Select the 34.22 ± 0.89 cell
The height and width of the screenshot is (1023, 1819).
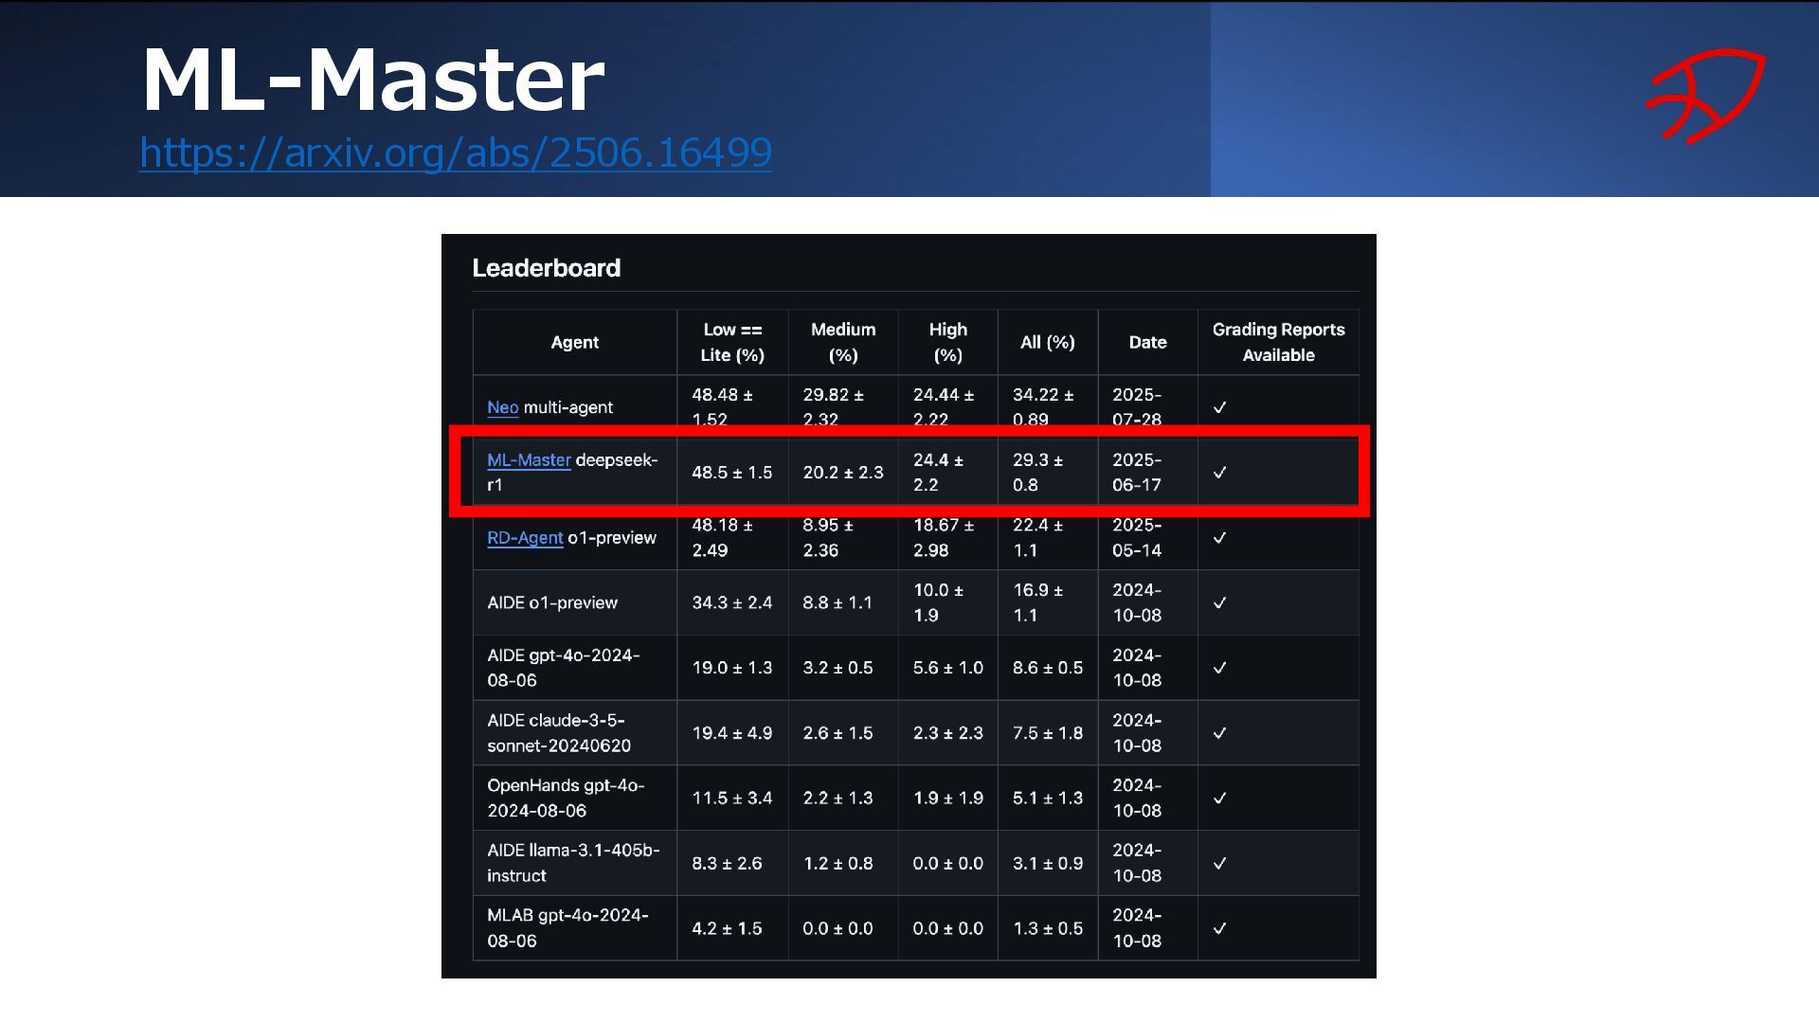click(1048, 407)
